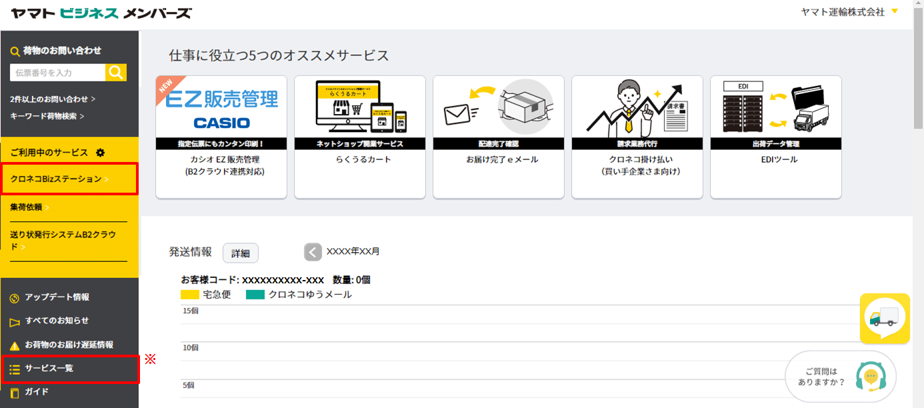The height and width of the screenshot is (408, 924).
Task: Click the ヤマト ビジネス メンバーズ logo
Action: coord(101,13)
